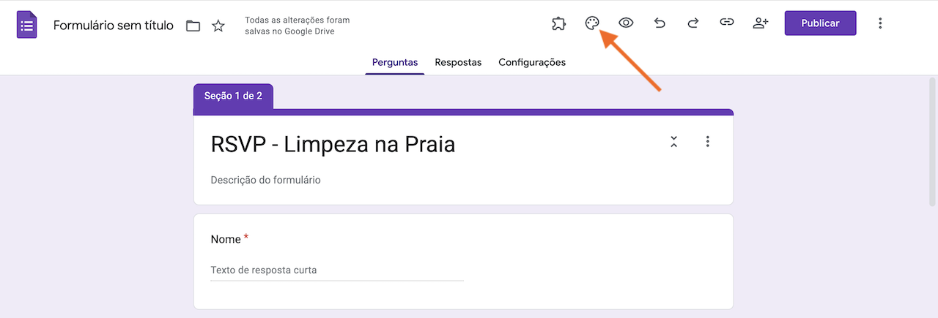
Task: Copy the form link via the chain icon
Action: click(726, 23)
